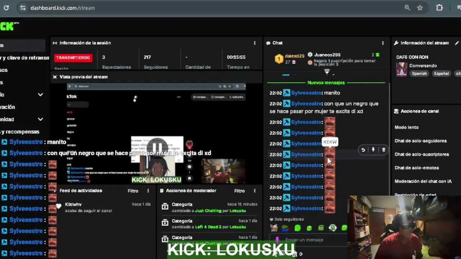The image size is (461, 259).
Task: Open Feed de actividades three-dot menu
Action: (148, 191)
